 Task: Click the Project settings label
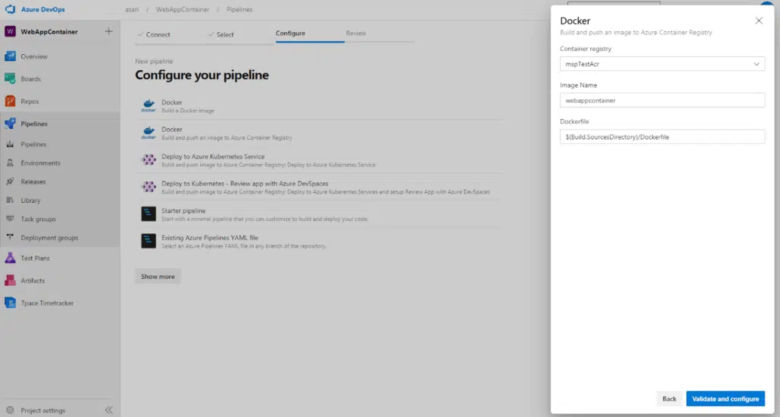(43, 411)
